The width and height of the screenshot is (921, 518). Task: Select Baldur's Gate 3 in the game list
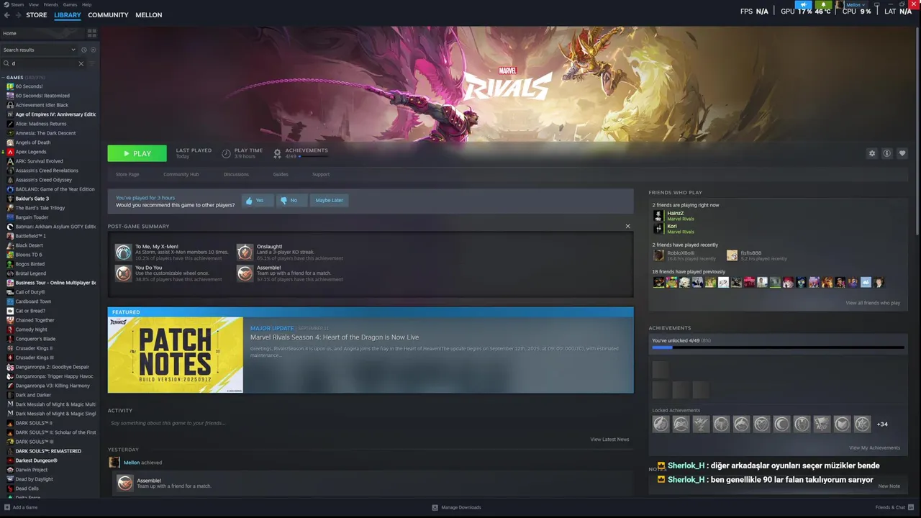coord(32,199)
